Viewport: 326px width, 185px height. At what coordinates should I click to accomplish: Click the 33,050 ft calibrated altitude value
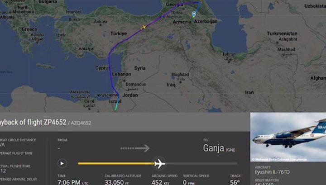tap(116, 182)
